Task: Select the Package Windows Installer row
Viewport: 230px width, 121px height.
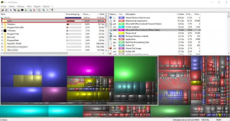Action: coord(155,36)
